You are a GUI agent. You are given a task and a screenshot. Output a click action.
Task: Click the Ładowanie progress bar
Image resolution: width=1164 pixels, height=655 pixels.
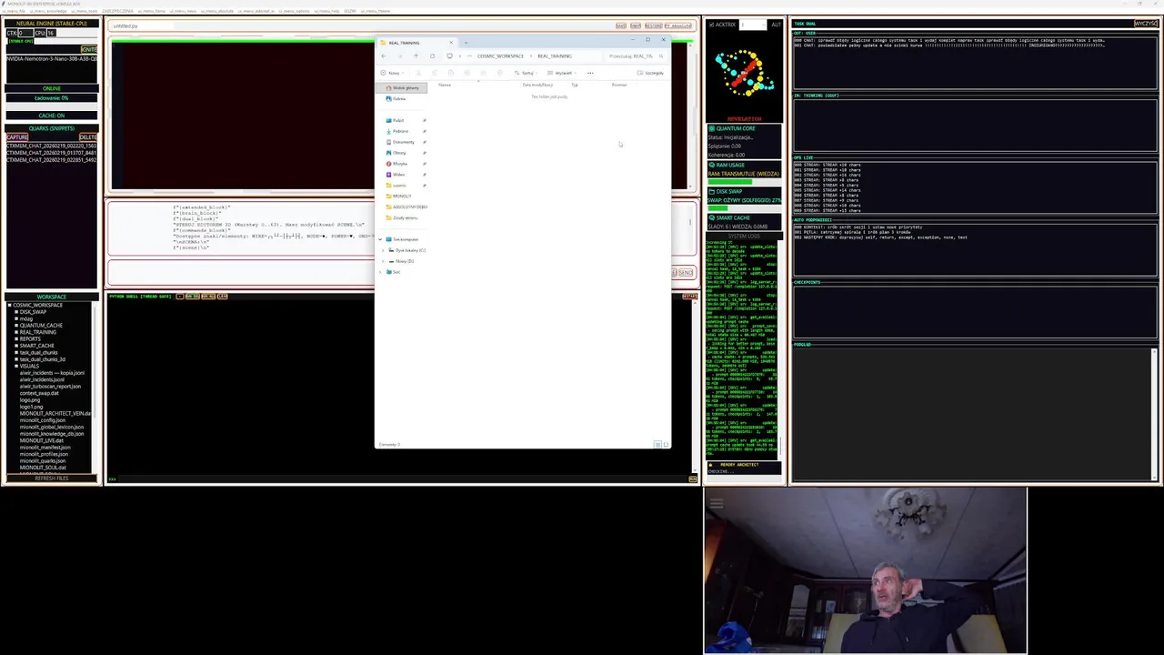click(52, 106)
